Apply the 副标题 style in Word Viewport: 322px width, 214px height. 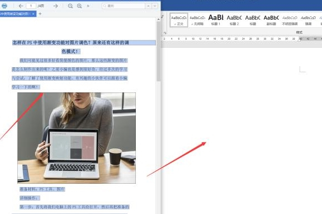271,20
